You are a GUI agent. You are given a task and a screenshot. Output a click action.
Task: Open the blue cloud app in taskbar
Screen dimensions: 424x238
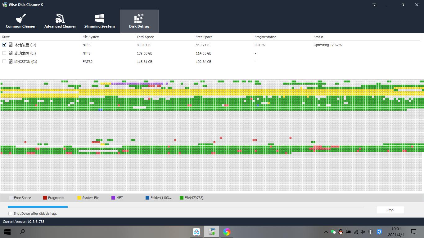[x=196, y=232]
